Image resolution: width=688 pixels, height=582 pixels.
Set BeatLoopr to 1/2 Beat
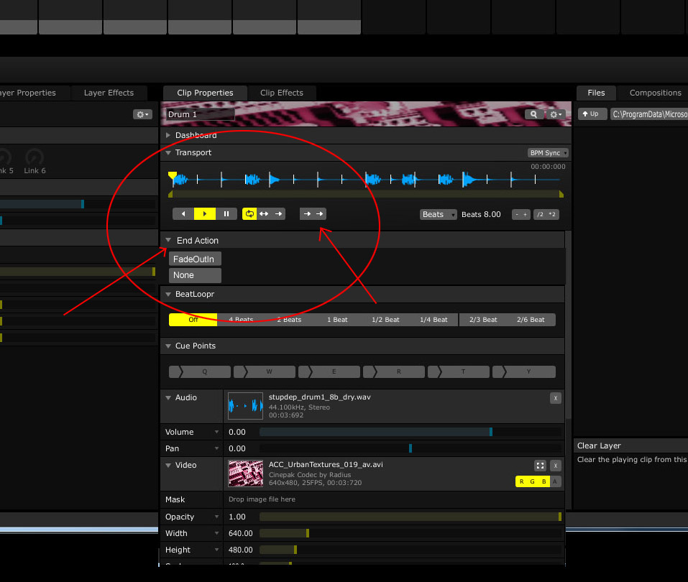[x=385, y=319]
